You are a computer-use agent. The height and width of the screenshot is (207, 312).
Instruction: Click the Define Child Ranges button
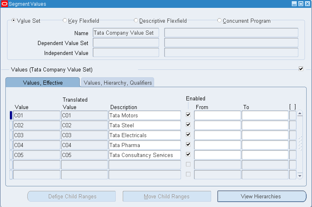pos(72,196)
